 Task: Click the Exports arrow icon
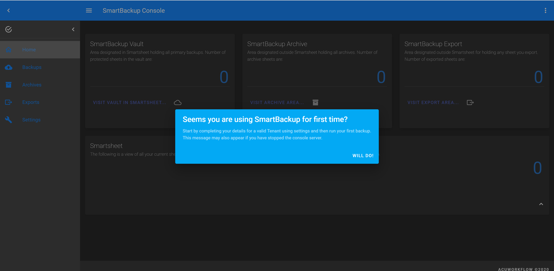[x=9, y=102]
